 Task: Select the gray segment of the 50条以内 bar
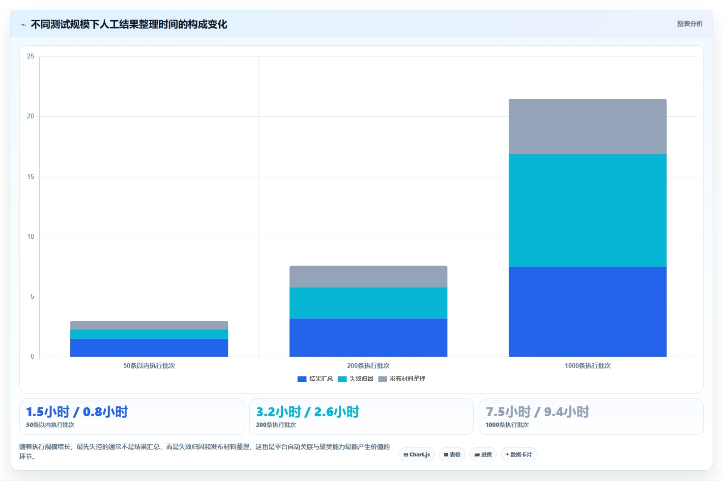149,325
